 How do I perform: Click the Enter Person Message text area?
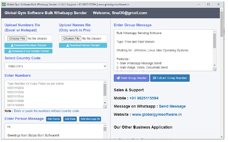53,131
